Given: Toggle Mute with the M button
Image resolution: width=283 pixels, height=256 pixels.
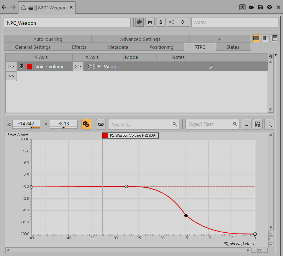Looking at the screenshot, I should pyautogui.click(x=150, y=23).
